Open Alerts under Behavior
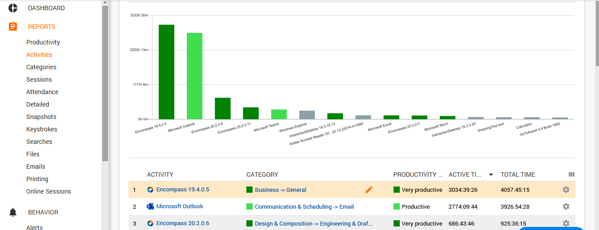The width and height of the screenshot is (599, 230). click(35, 227)
